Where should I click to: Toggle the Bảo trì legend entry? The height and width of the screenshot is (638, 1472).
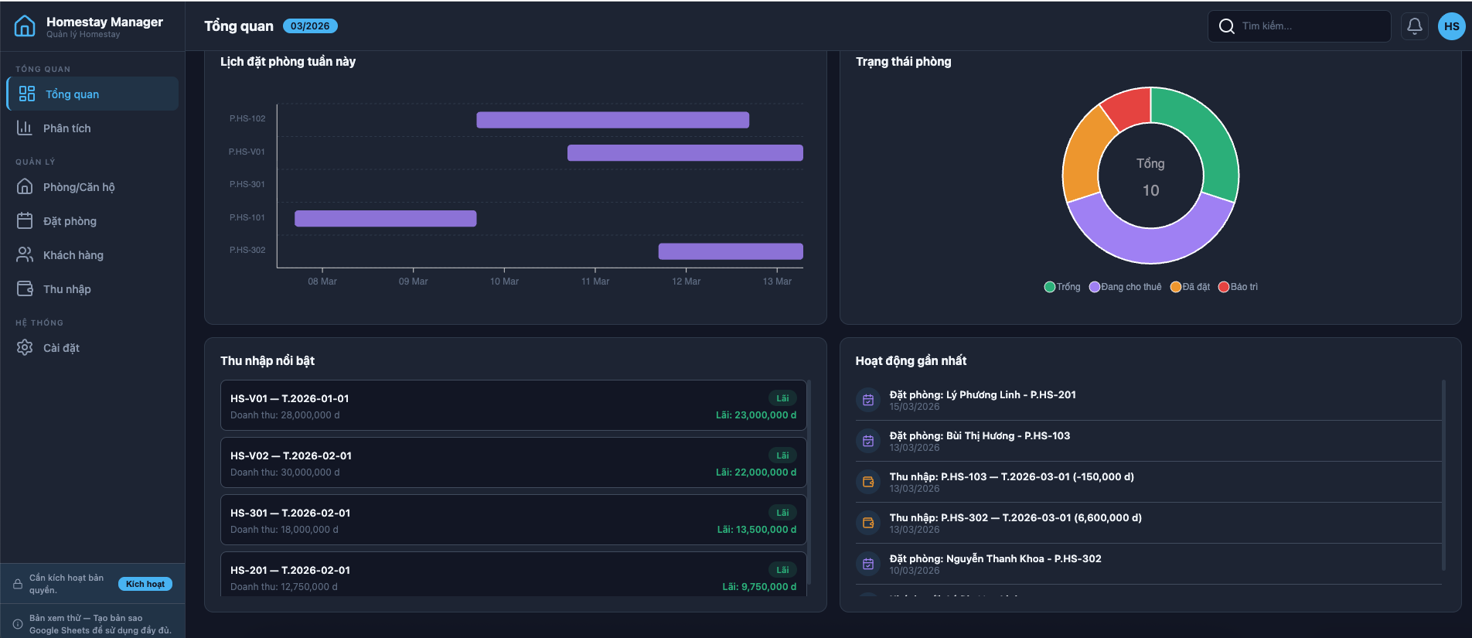click(1238, 287)
